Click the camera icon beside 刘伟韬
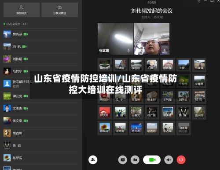 pos(26,59)
